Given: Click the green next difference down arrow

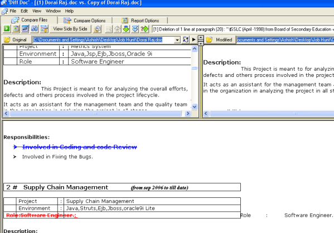Looking at the screenshot, I should point(127,29).
